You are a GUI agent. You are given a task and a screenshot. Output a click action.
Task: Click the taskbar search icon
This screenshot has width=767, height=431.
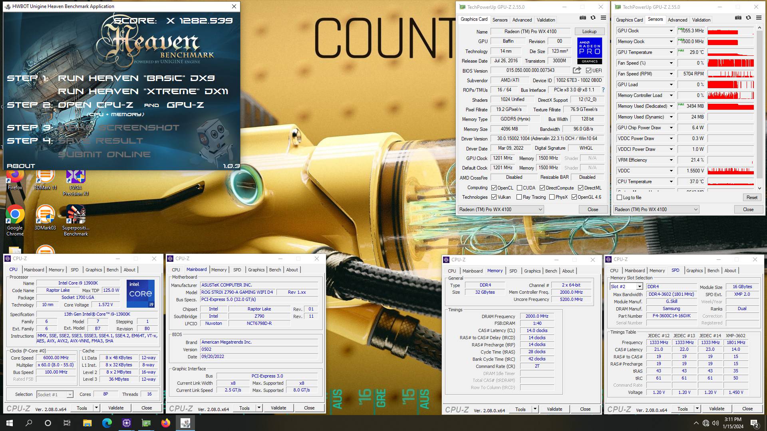click(x=29, y=423)
